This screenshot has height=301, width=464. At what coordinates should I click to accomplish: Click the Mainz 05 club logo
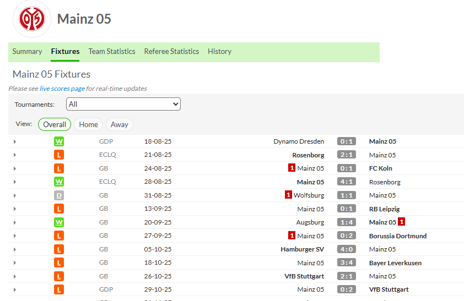[x=31, y=19]
